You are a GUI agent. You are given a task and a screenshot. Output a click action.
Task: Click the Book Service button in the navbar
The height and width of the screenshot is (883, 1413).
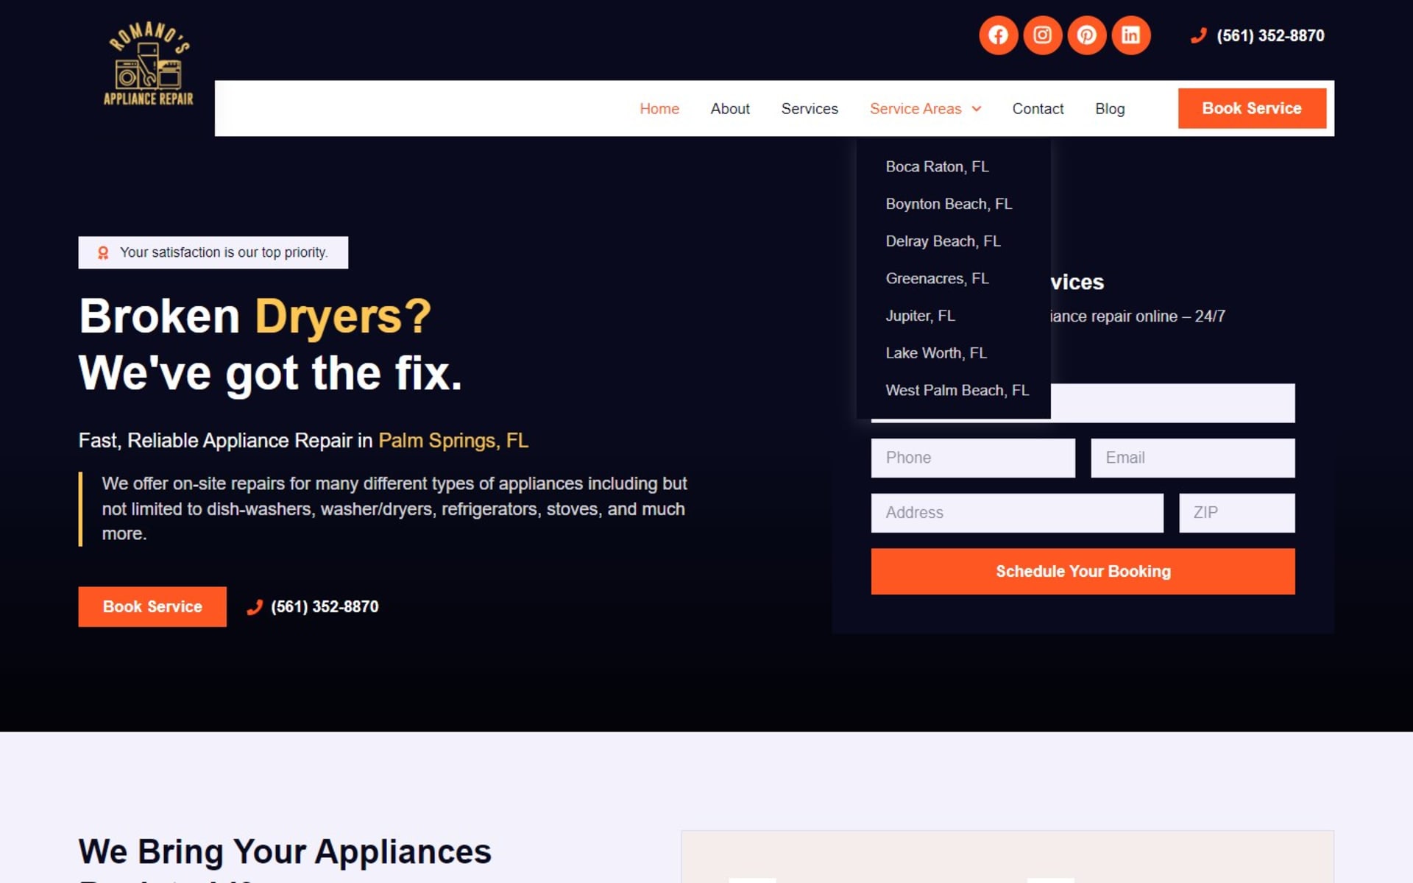(x=1251, y=108)
